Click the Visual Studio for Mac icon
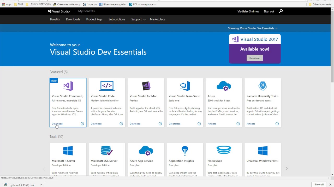Screen dimensions: 334x187 [x=146, y=86]
